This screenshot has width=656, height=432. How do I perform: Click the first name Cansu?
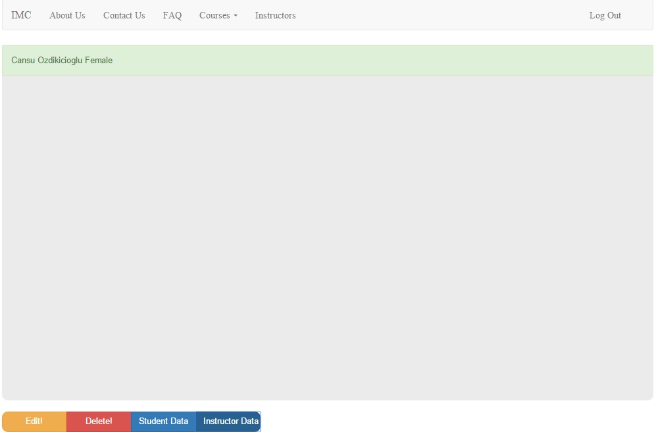23,61
